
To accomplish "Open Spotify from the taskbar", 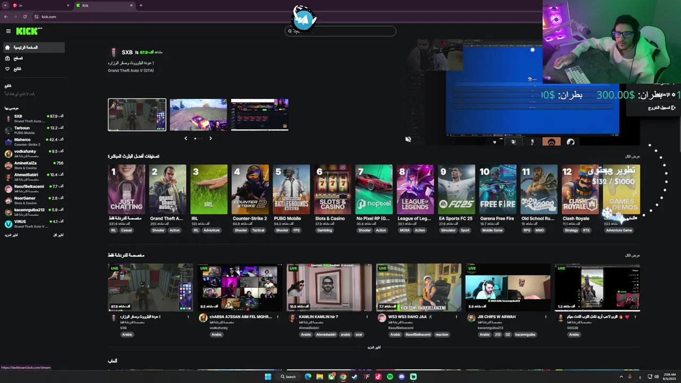I will point(390,377).
